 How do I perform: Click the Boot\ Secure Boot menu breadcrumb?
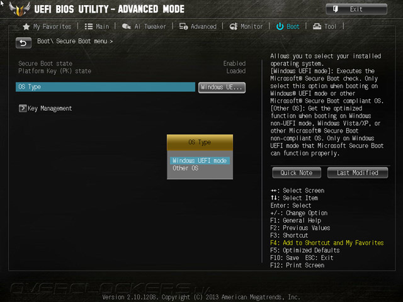pos(75,41)
